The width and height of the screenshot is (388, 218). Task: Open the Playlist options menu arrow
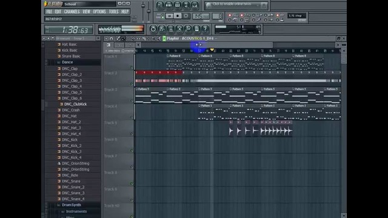[106, 39]
